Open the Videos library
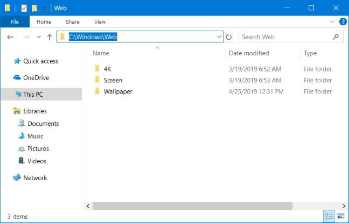 pyautogui.click(x=37, y=161)
